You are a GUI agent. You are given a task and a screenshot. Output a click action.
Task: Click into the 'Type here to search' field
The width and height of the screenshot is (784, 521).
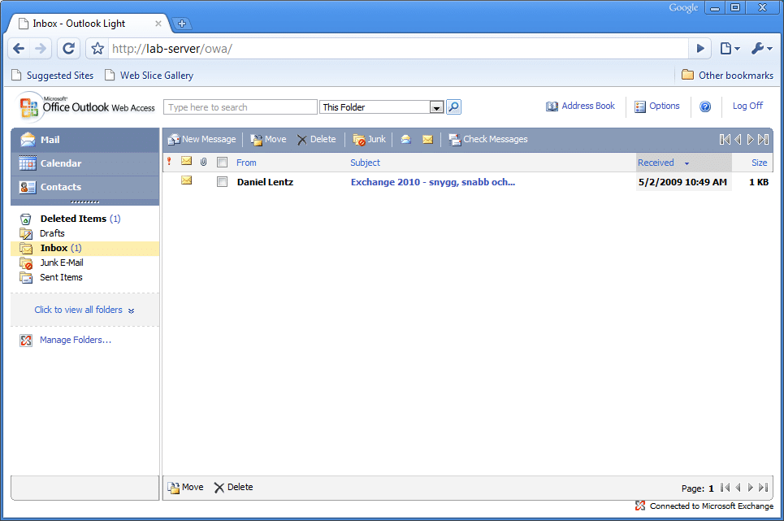click(x=240, y=107)
